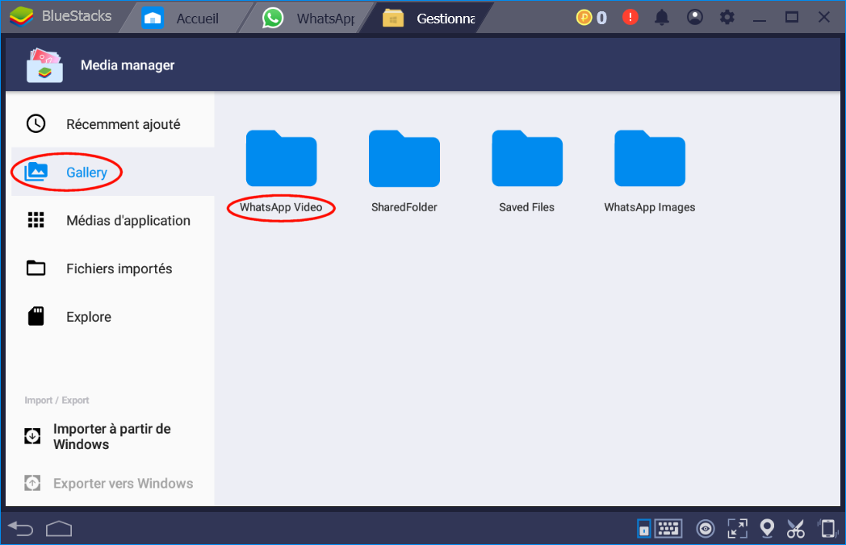This screenshot has width=846, height=545.
Task: Click the Récemment ajouté clock icon
Action: pyautogui.click(x=36, y=124)
